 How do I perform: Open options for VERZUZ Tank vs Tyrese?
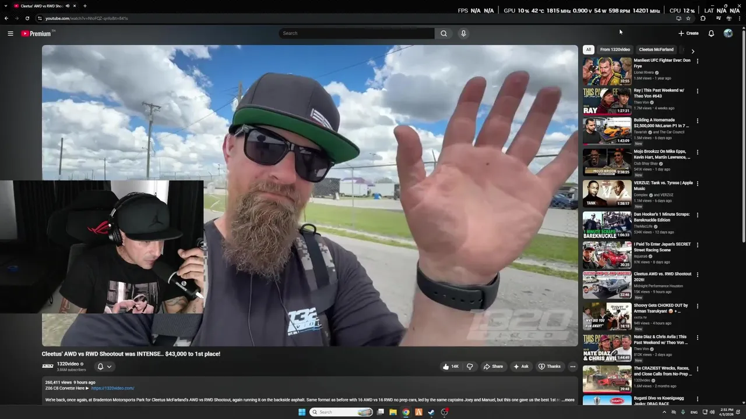[697, 184]
